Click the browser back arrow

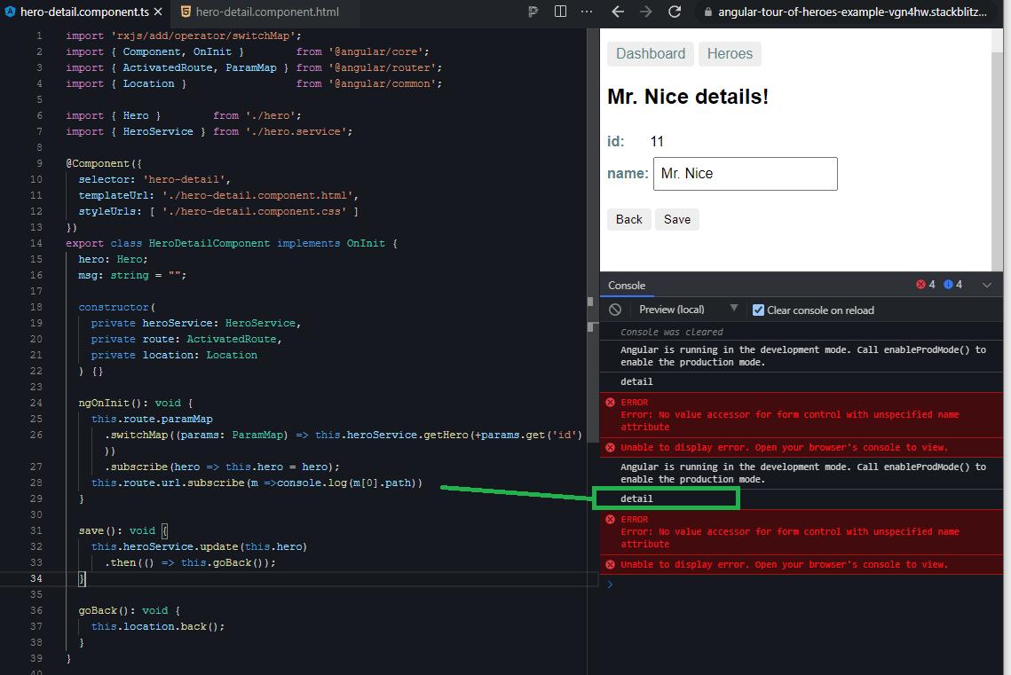617,12
